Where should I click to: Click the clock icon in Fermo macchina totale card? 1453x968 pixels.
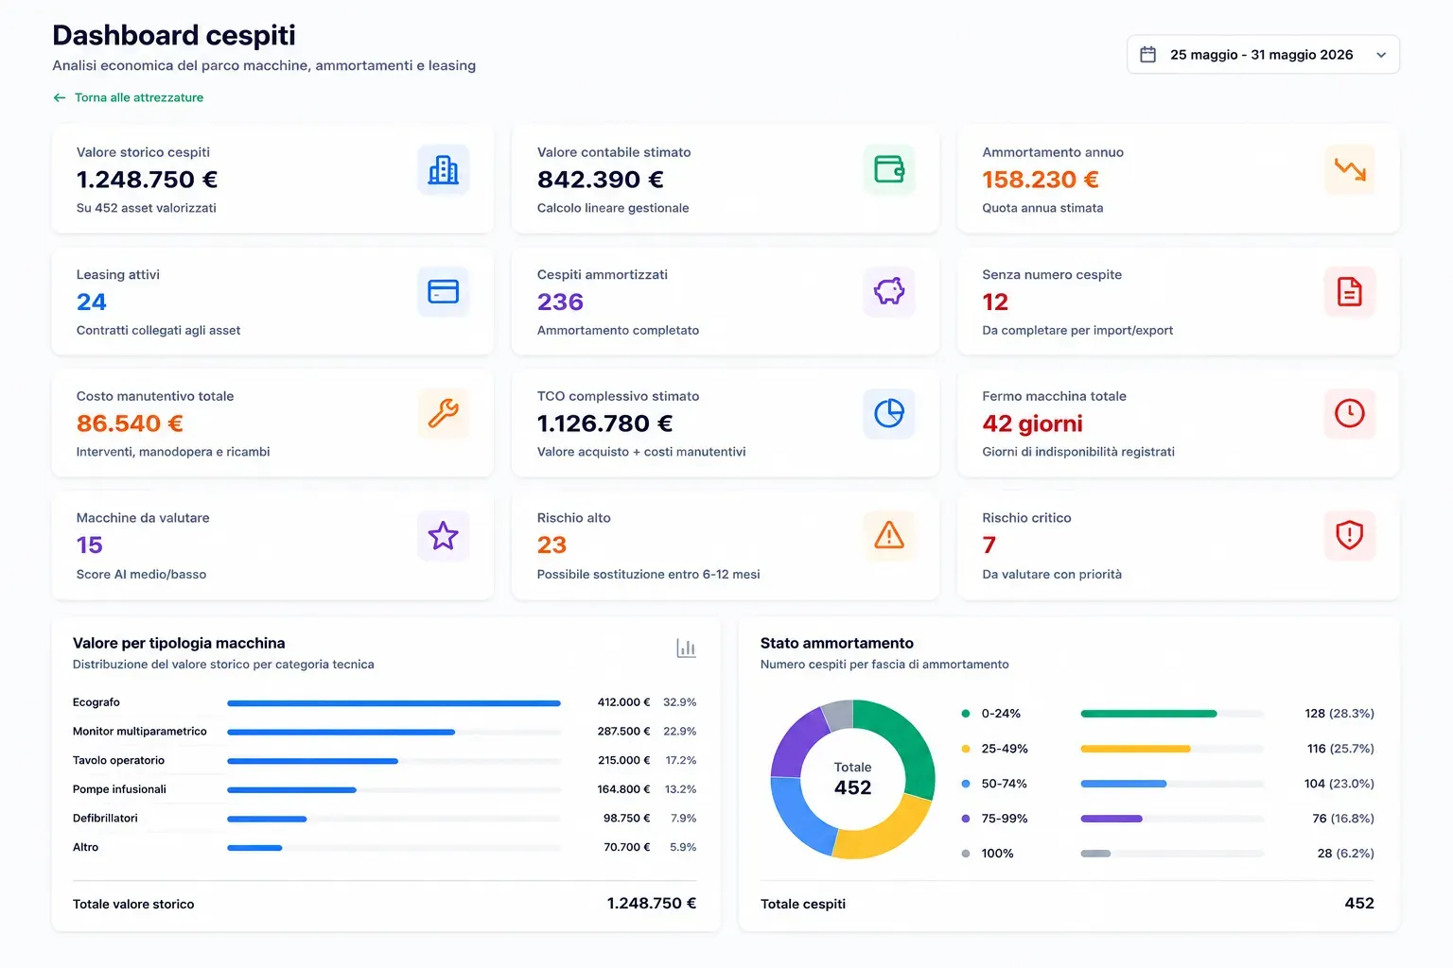pos(1350,413)
